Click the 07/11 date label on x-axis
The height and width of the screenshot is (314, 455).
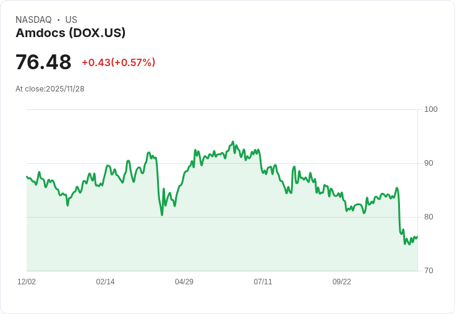[x=263, y=281]
